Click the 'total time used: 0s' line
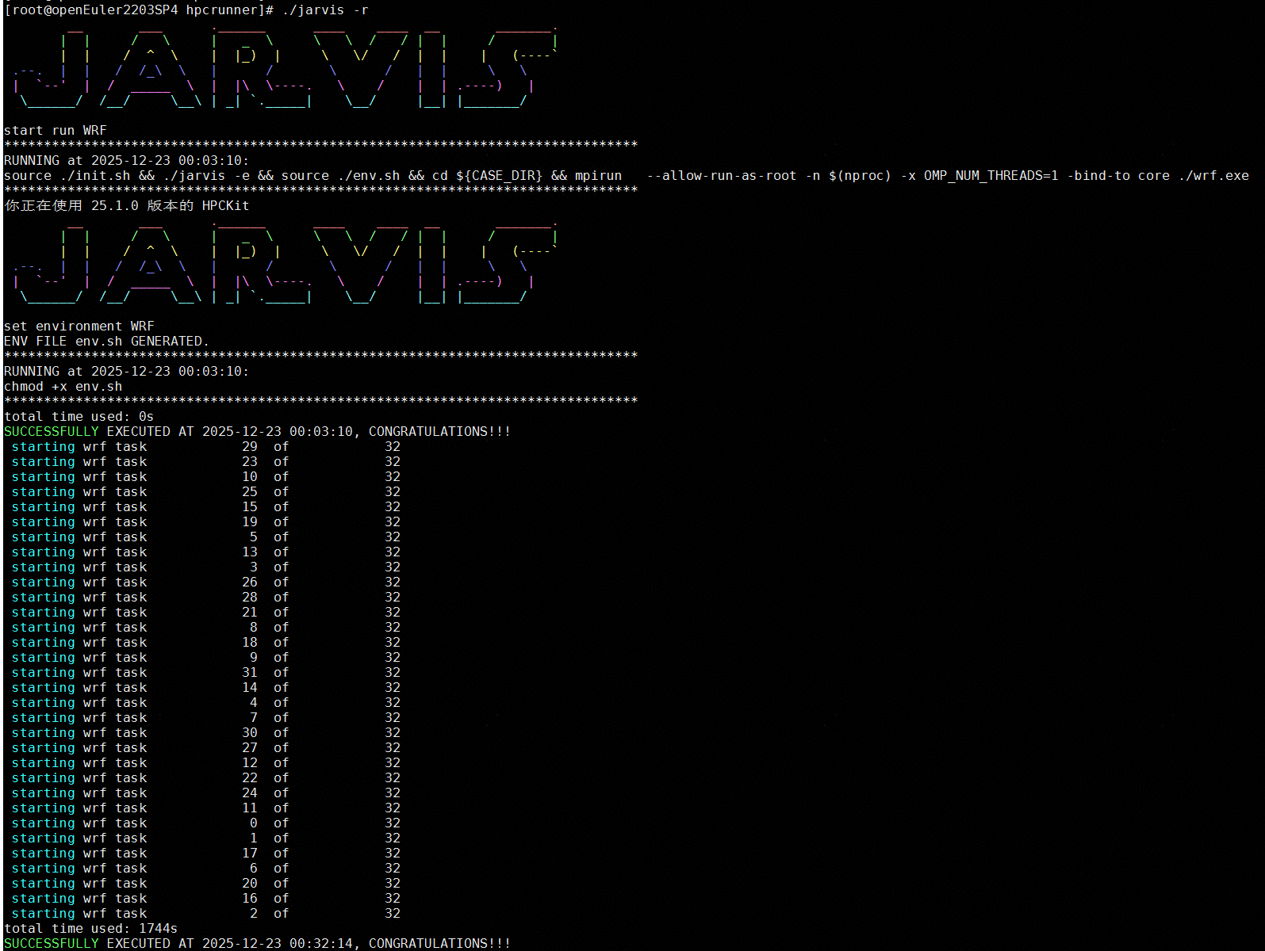The height and width of the screenshot is (951, 1265). pyautogui.click(x=79, y=417)
